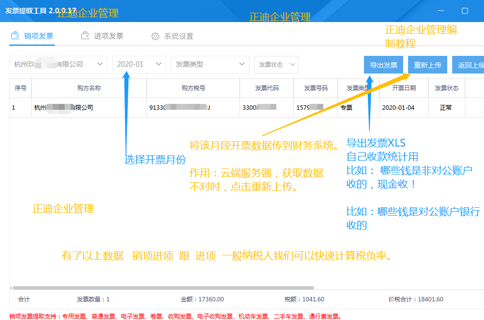Open the 系统设置 tab

(x=178, y=36)
